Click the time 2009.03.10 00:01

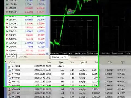[x=43, y=74]
